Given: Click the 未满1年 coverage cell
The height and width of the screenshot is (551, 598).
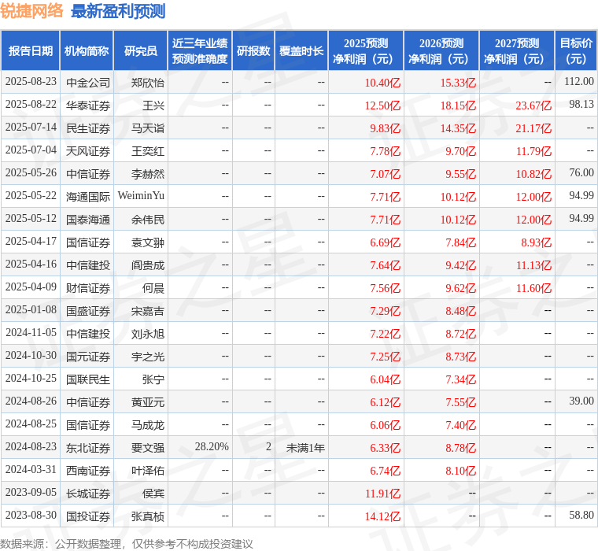Looking at the screenshot, I should point(305,449).
